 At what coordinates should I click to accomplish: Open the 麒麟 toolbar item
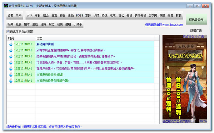[179, 16]
